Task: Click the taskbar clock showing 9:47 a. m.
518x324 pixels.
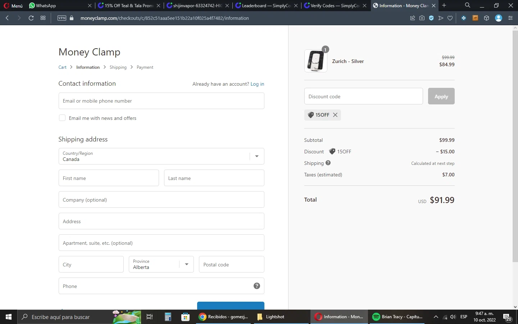Action: coord(484,317)
